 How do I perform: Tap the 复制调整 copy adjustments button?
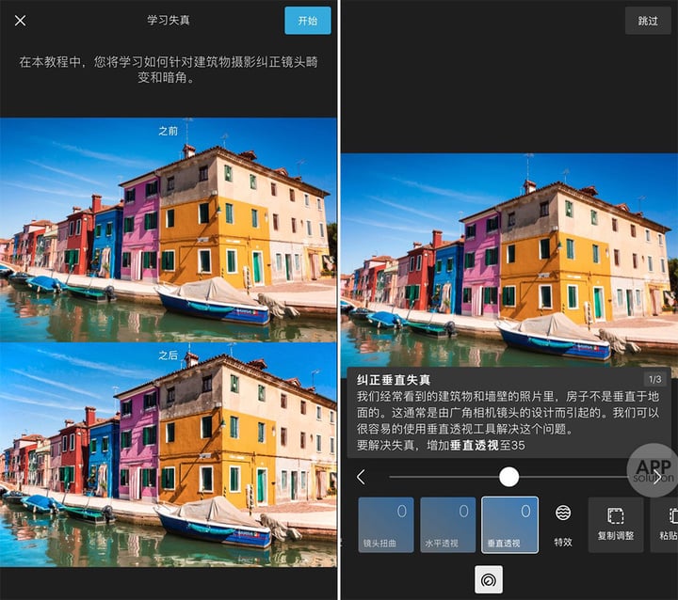[615, 525]
